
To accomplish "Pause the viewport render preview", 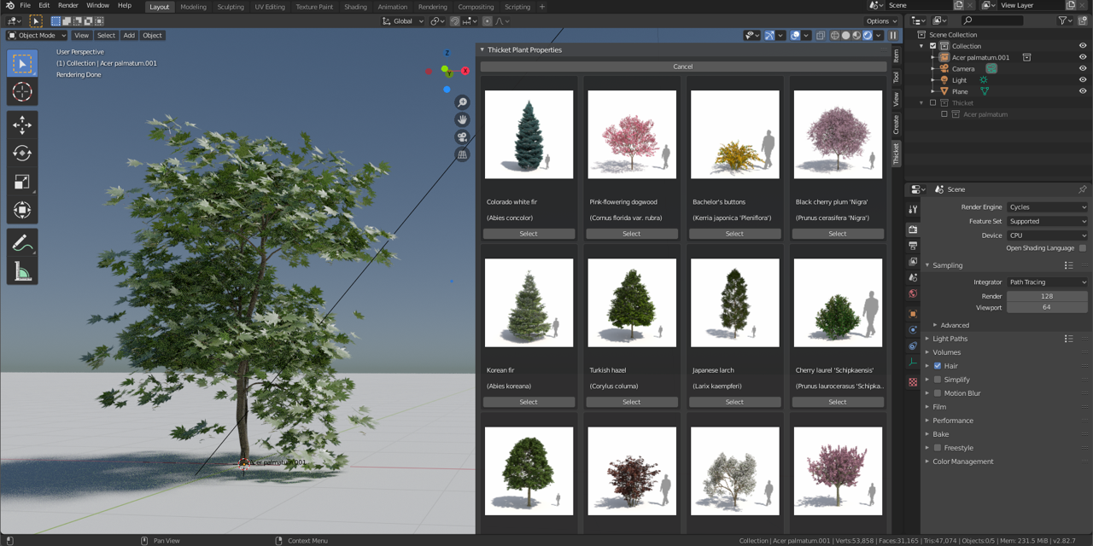I will click(x=893, y=36).
